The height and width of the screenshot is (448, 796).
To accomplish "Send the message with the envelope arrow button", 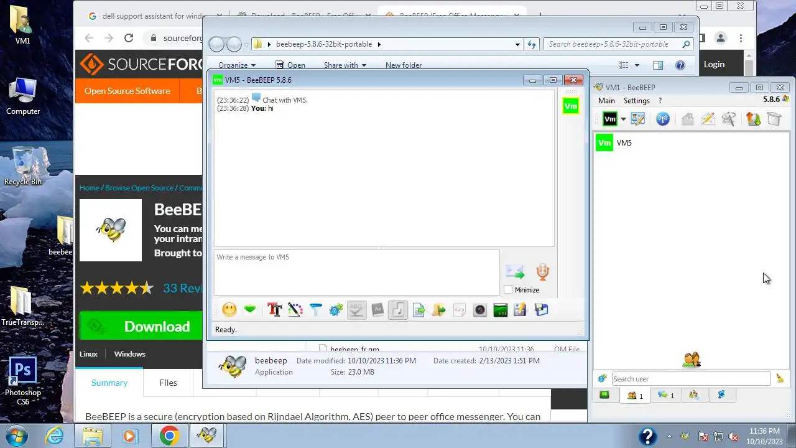I will pyautogui.click(x=515, y=272).
